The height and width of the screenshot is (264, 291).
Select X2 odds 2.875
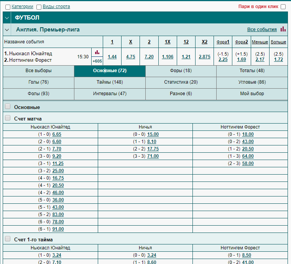pyautogui.click(x=204, y=57)
